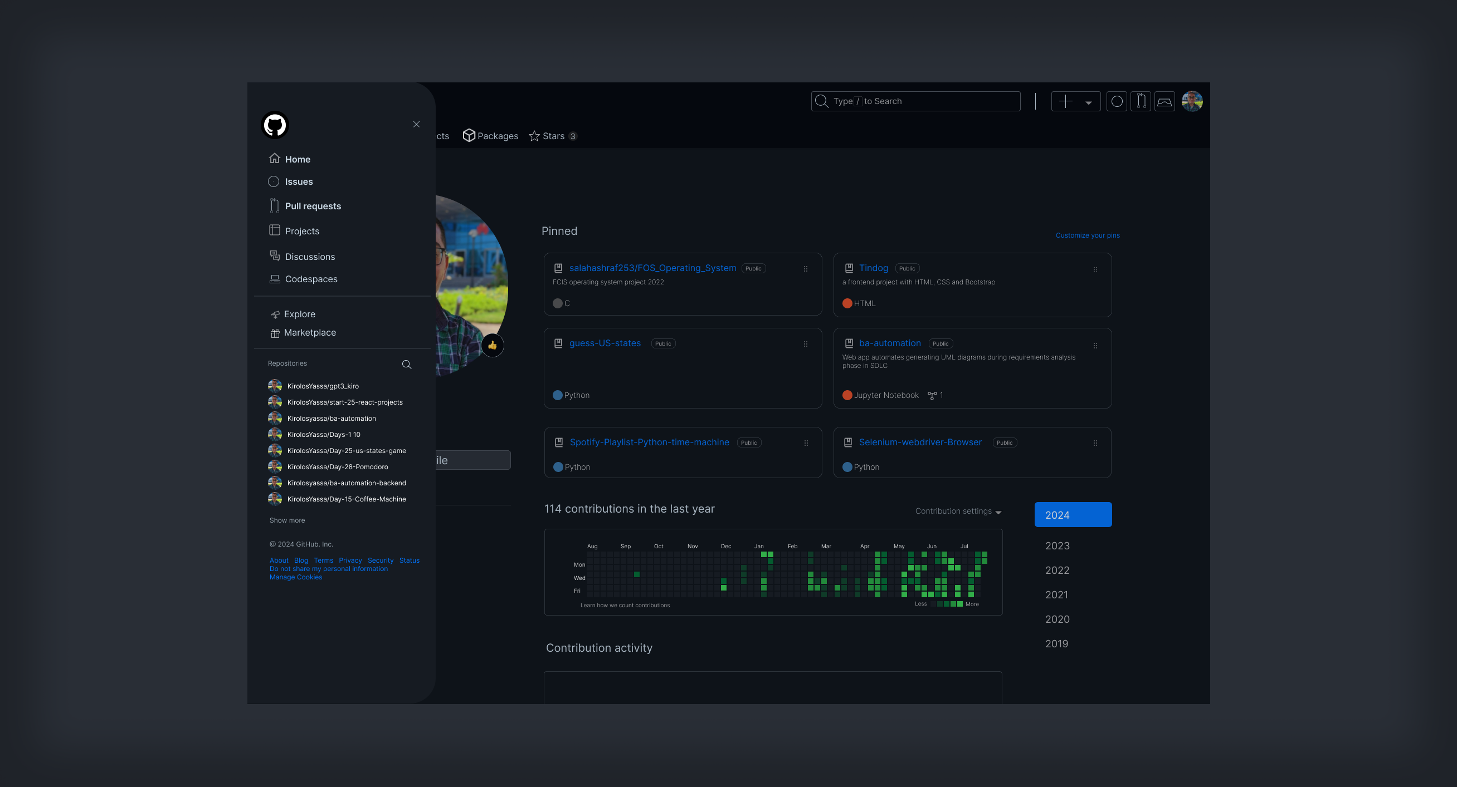Open Discussions from the sidebar
The image size is (1457, 787).
309,257
